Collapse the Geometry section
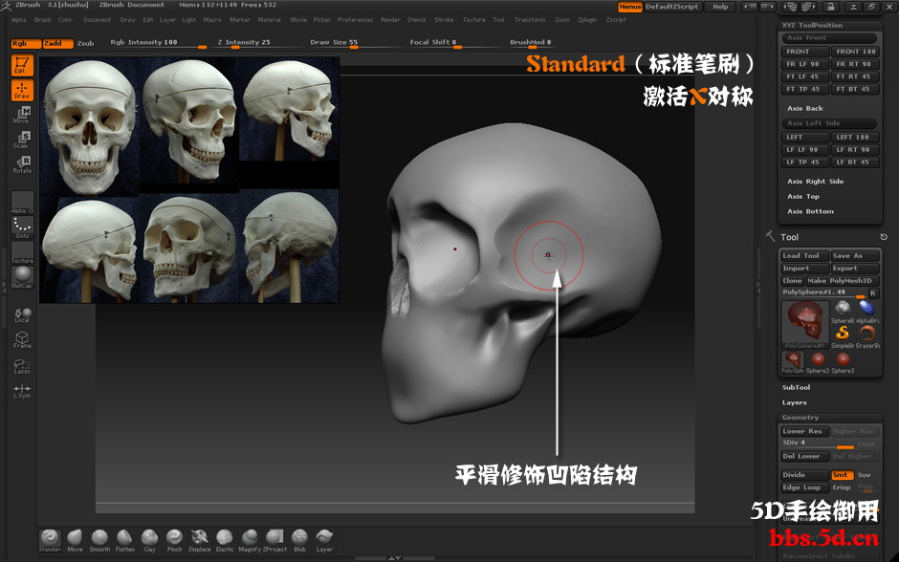This screenshot has height=562, width=899. 800,418
